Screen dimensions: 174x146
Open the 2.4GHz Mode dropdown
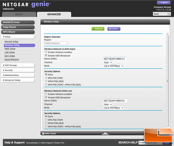tap(113, 66)
